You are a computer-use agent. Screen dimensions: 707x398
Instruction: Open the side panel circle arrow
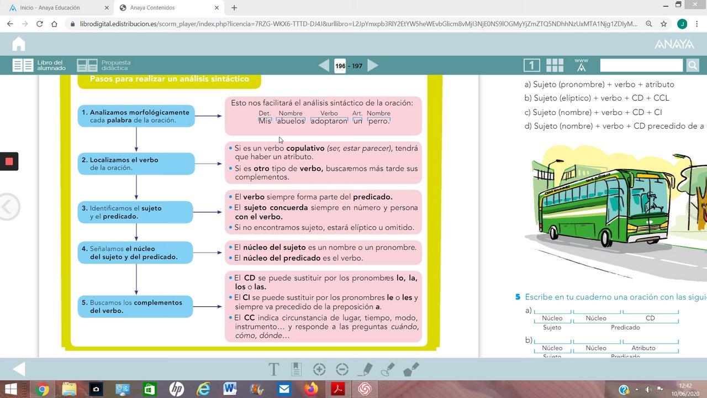point(8,207)
